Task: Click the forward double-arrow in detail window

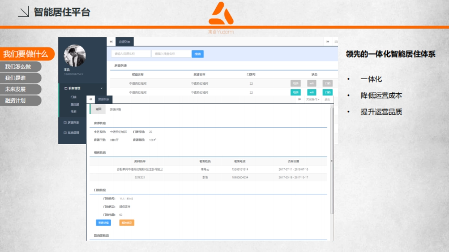Action: click(x=299, y=100)
